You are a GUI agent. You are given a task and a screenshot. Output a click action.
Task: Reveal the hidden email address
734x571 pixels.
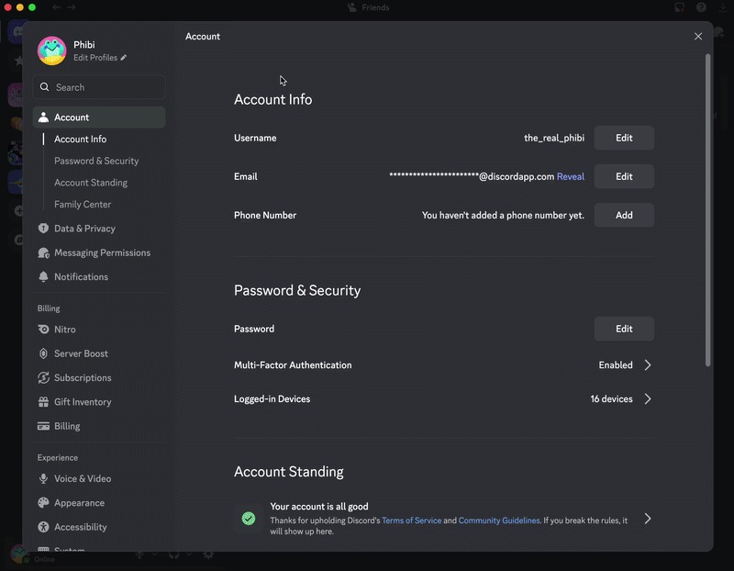(570, 176)
